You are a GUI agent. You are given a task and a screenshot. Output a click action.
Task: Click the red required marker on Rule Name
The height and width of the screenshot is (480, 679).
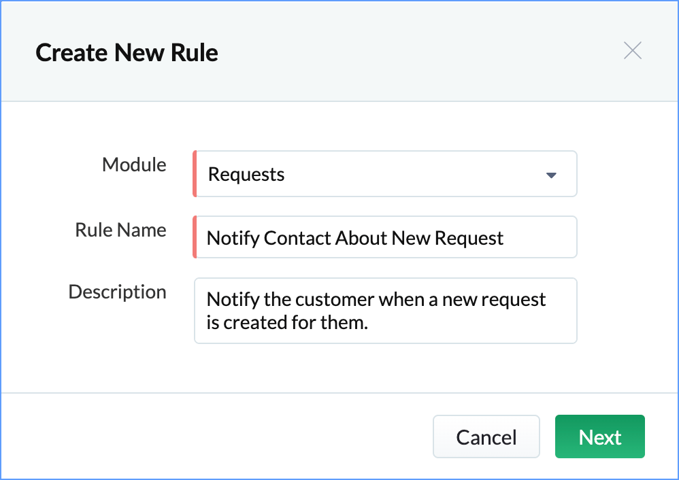195,237
